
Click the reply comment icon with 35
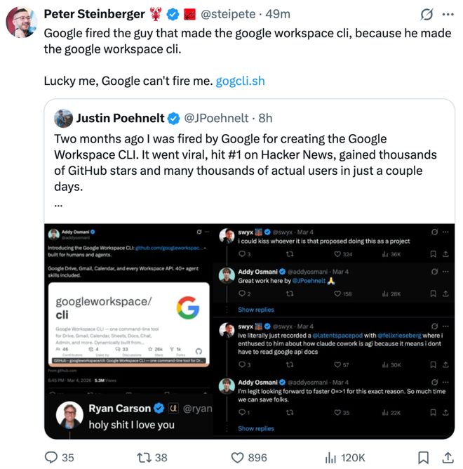coord(51,457)
